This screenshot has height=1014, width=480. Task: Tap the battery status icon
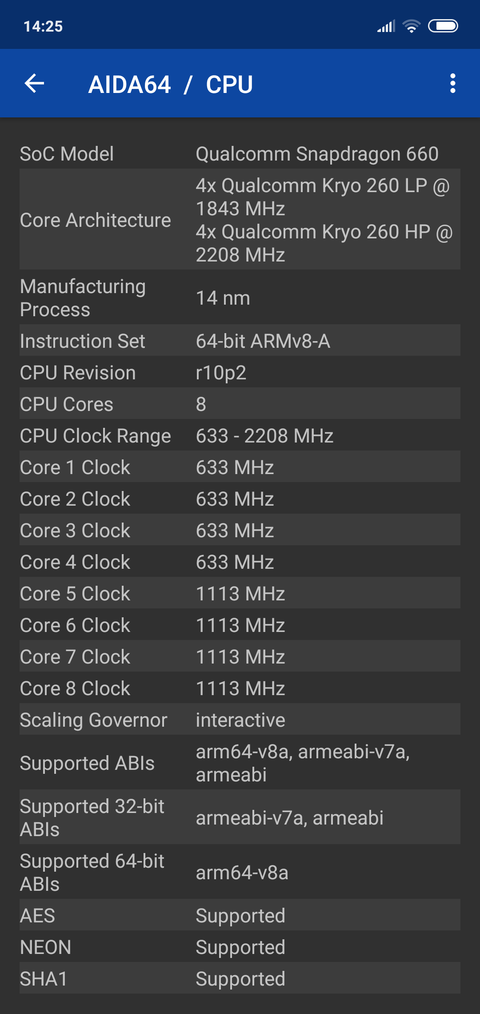[443, 26]
